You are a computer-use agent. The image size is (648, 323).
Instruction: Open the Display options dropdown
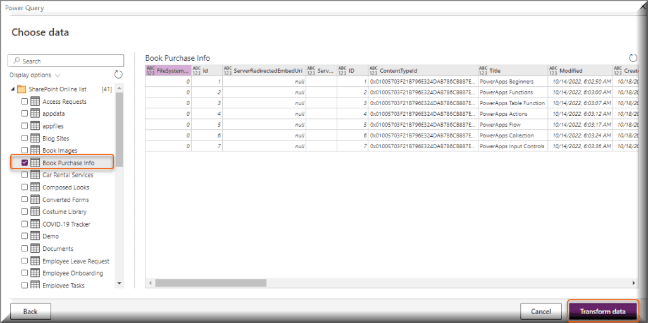(x=35, y=75)
